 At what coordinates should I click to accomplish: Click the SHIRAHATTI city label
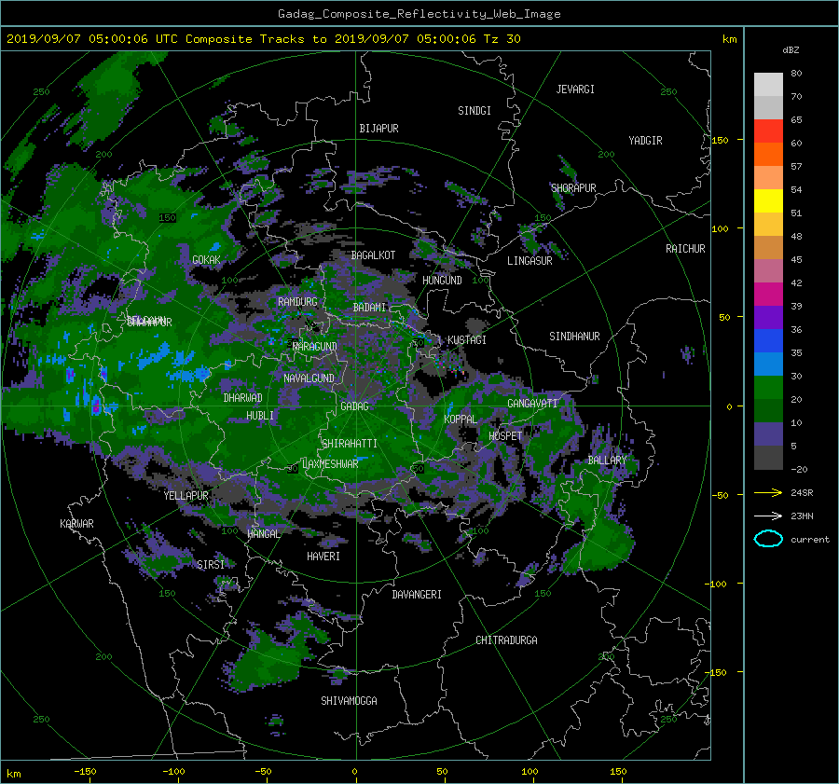pos(349,444)
